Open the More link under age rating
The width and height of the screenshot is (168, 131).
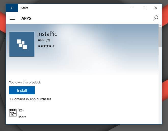point(22,117)
